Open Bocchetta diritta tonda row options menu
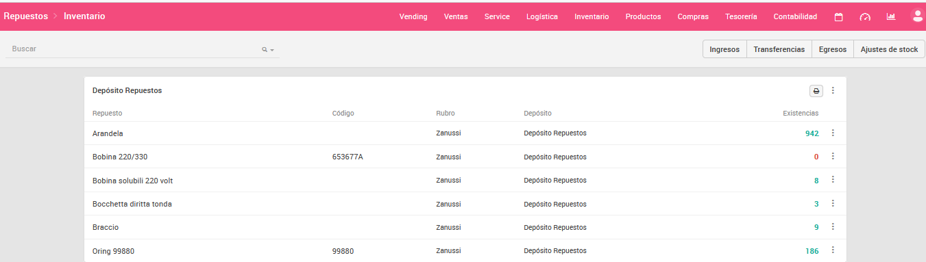926x262 pixels. tap(833, 203)
